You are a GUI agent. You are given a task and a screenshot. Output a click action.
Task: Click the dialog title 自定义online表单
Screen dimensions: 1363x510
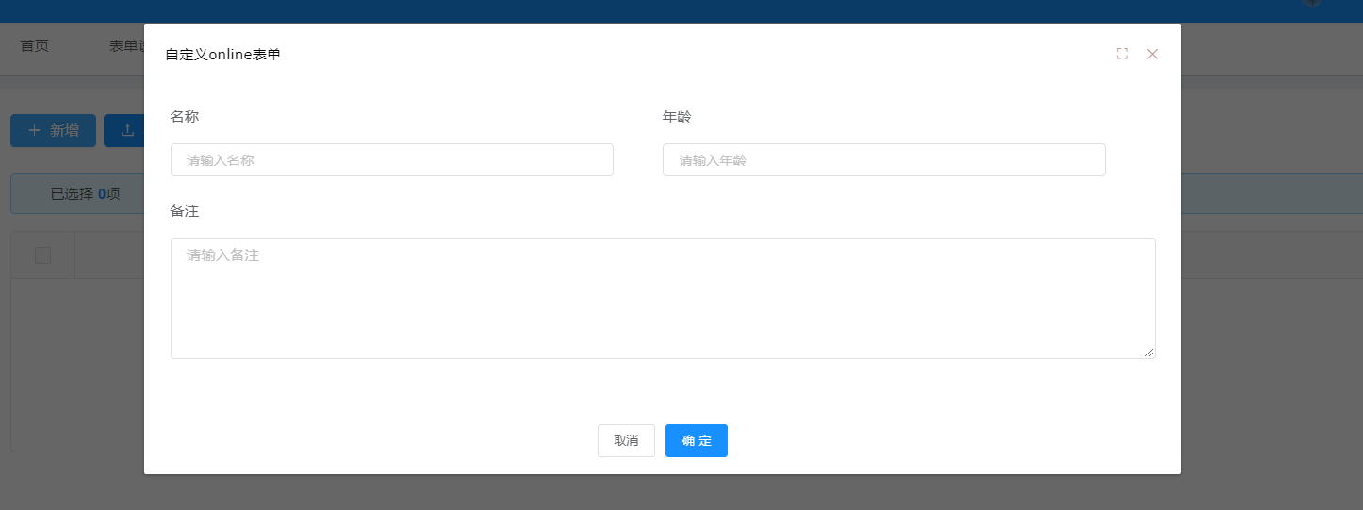pos(222,55)
